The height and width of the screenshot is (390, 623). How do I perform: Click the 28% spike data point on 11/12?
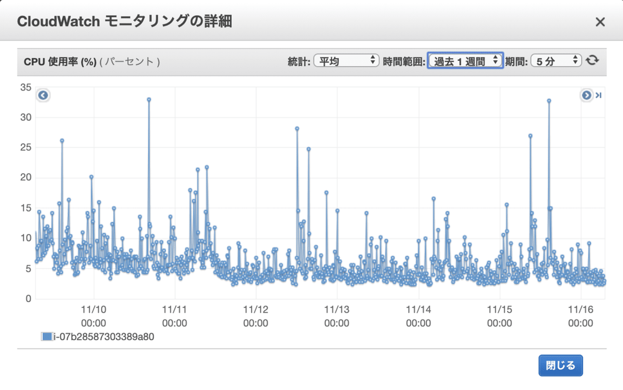click(x=297, y=128)
